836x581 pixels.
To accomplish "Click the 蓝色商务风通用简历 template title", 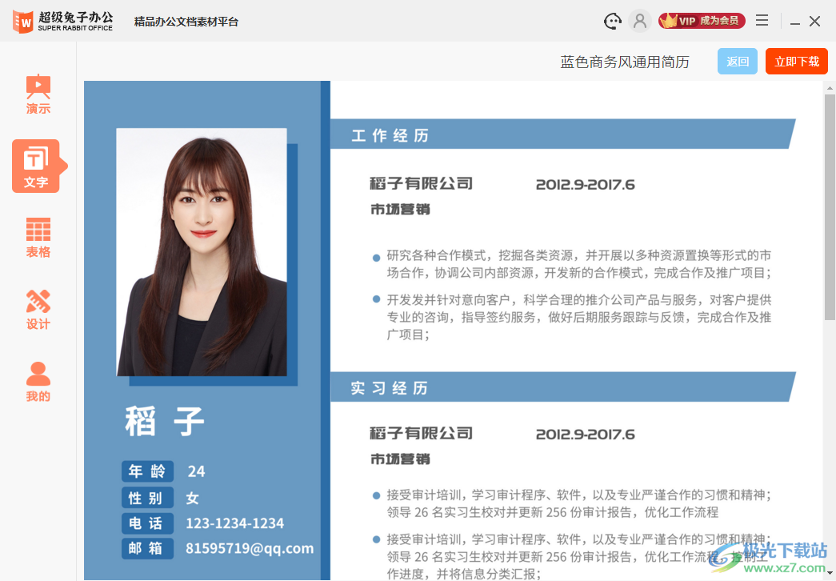I will (625, 61).
